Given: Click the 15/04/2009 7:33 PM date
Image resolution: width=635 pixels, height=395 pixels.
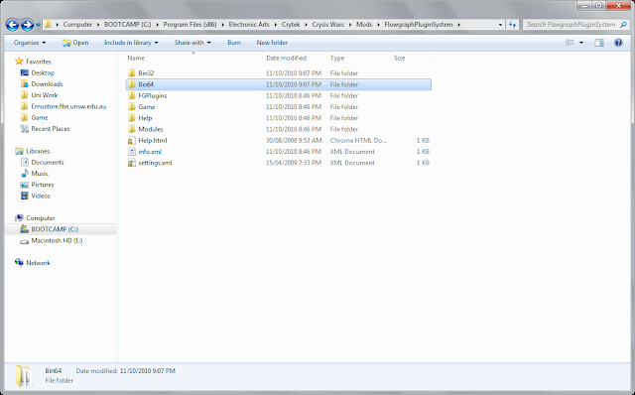Looking at the screenshot, I should [294, 163].
